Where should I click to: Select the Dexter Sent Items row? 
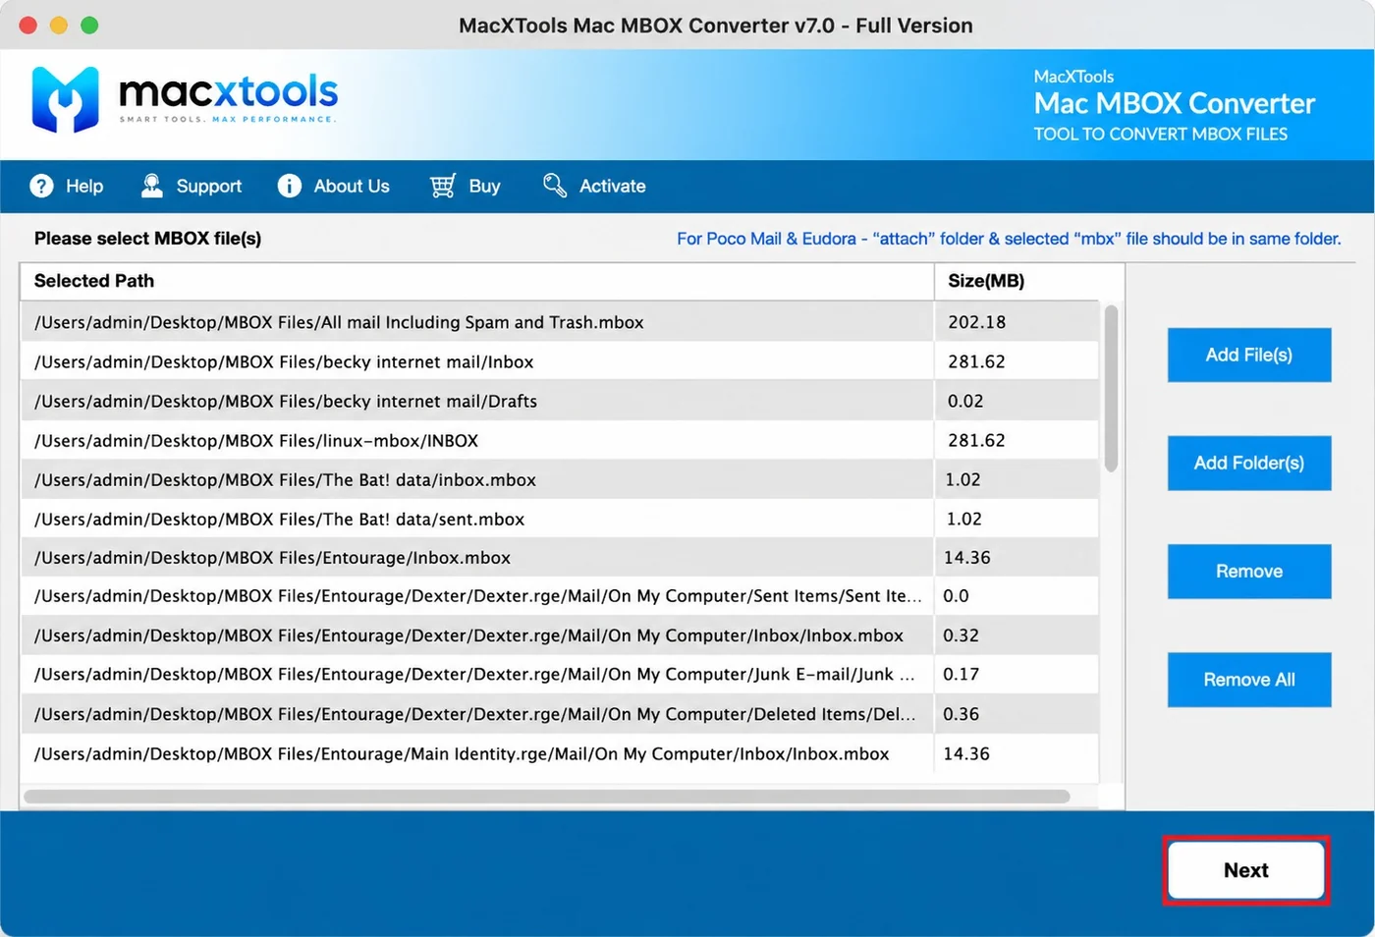pyautogui.click(x=560, y=596)
